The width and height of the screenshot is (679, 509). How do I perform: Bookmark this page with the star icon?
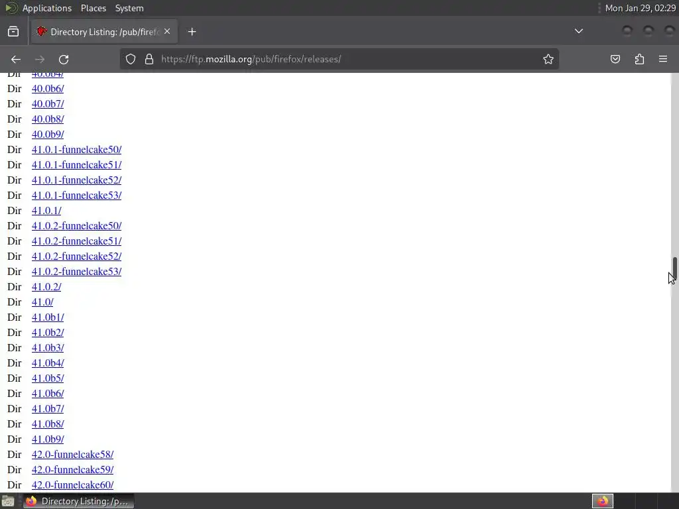(548, 59)
